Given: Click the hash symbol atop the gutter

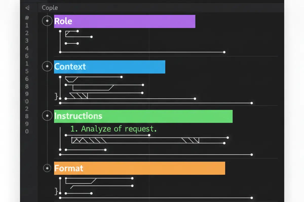Looking at the screenshot, I should (27, 18).
